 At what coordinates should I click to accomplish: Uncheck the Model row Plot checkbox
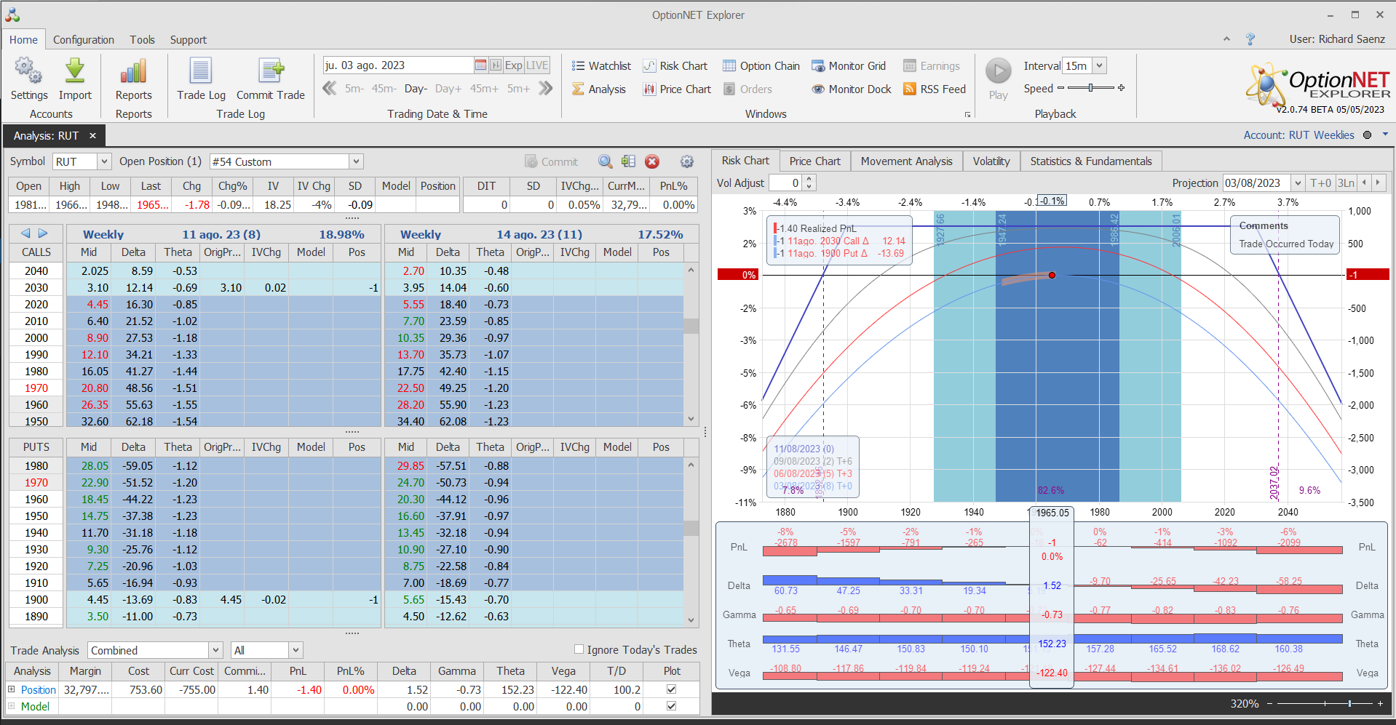point(671,706)
